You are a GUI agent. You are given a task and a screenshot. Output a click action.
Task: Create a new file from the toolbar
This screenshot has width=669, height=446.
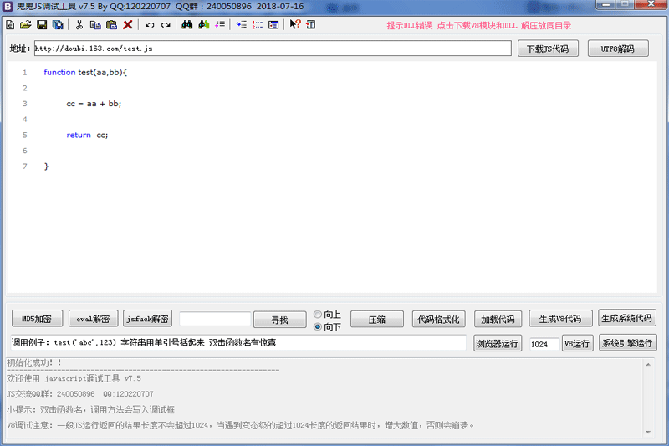(x=10, y=25)
